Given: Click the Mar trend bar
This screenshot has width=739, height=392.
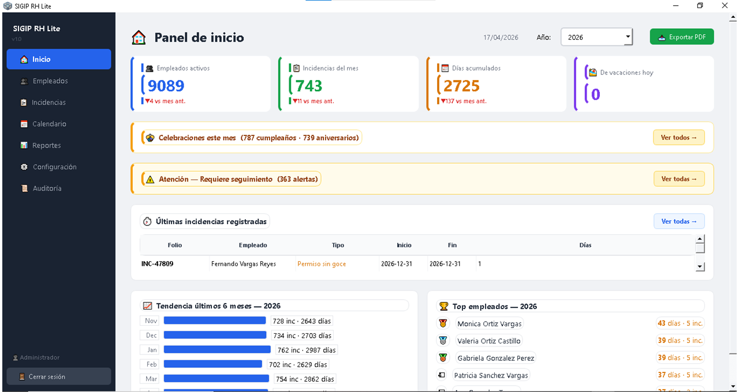Looking at the screenshot, I should click(217, 379).
